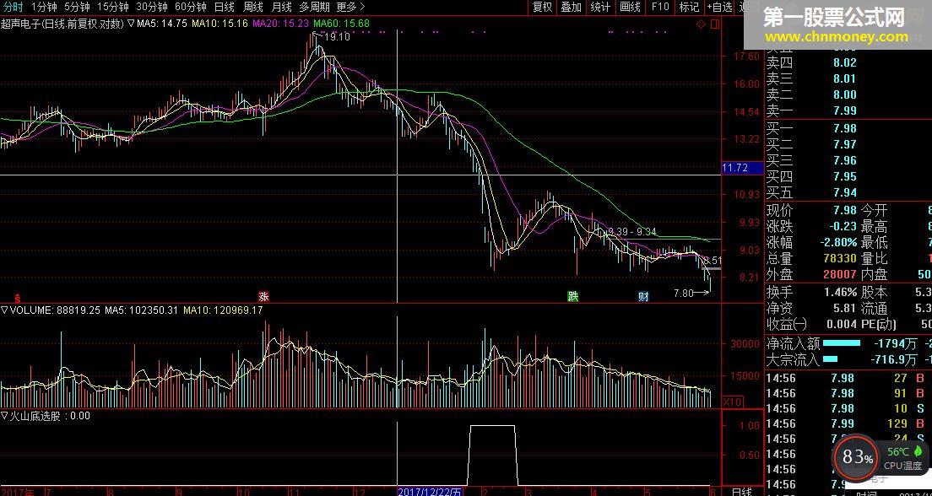Expand the 火山底选股 indicator triangle
The height and width of the screenshot is (496, 932).
4,416
